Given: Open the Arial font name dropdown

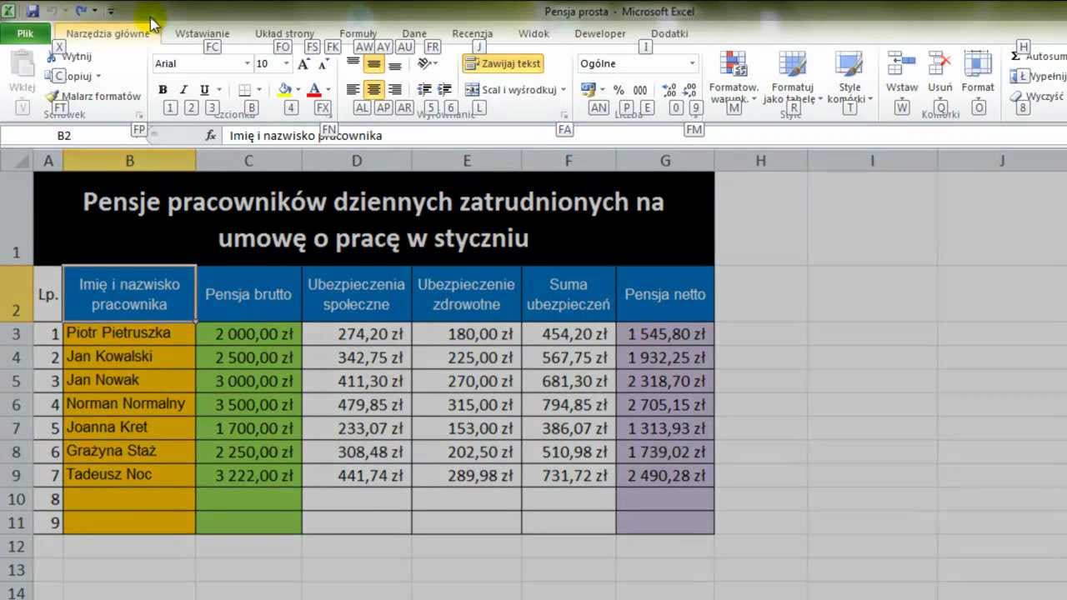Looking at the screenshot, I should pos(247,63).
